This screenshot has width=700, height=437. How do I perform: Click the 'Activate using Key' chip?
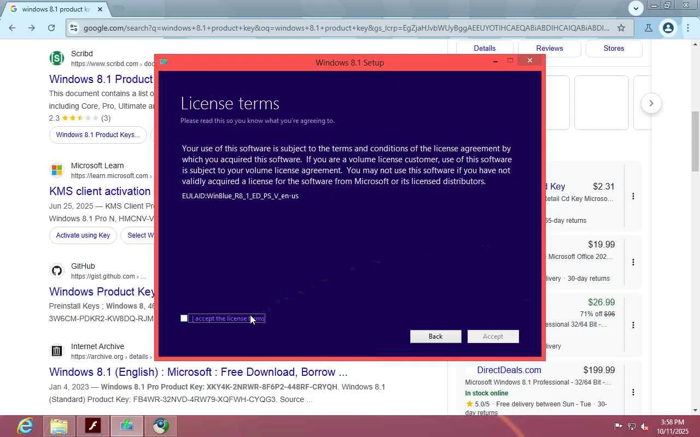(83, 235)
